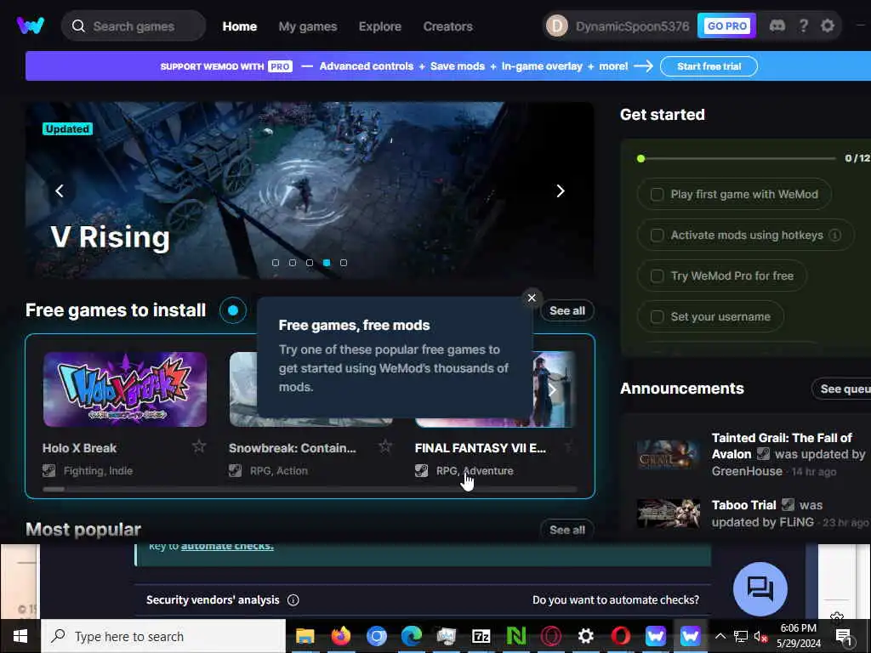Click See all for Most popular
Image resolution: width=871 pixels, height=653 pixels.
click(567, 530)
